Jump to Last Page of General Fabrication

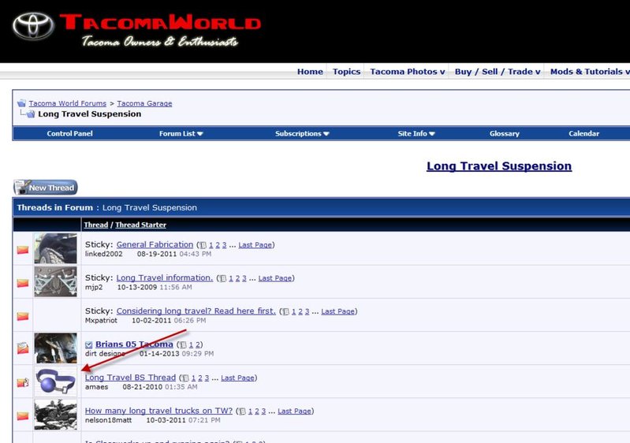(255, 245)
